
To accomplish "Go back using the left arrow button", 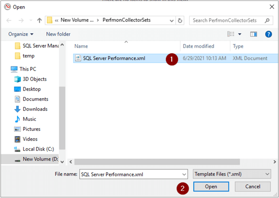I will [9, 20].
